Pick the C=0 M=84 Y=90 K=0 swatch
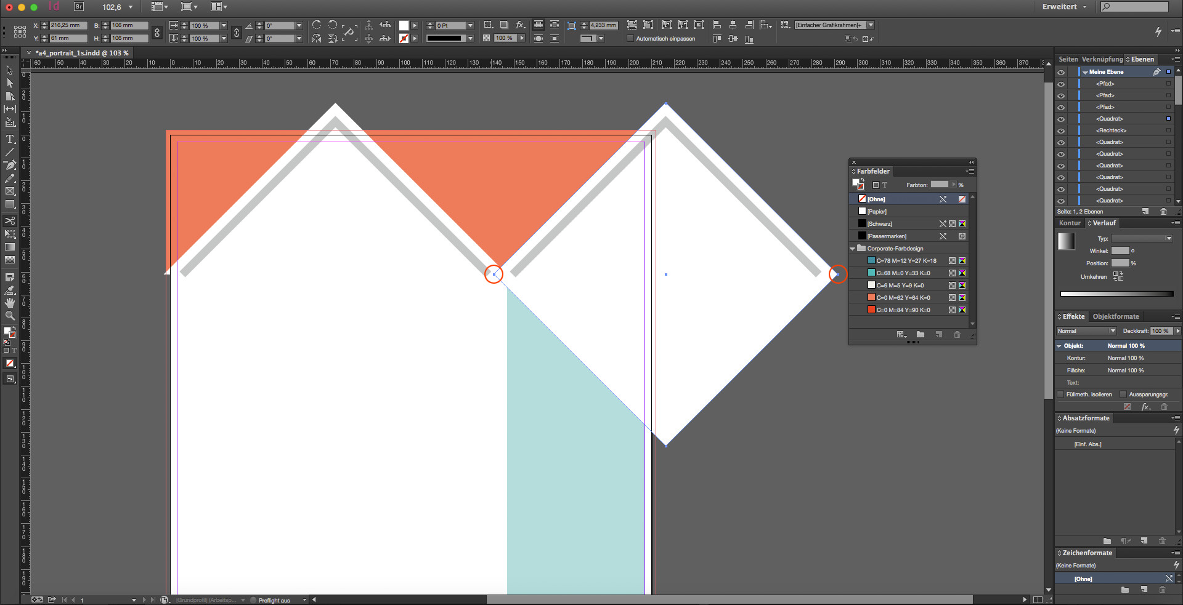The height and width of the screenshot is (605, 1183). pos(903,310)
